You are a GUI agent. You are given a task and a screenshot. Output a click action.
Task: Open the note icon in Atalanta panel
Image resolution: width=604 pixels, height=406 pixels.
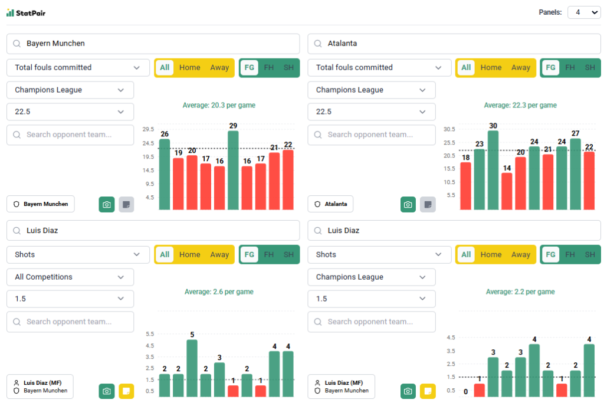428,204
